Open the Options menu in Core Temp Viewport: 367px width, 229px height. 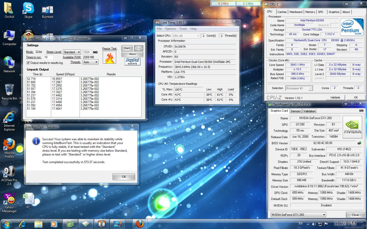[x=170, y=29]
